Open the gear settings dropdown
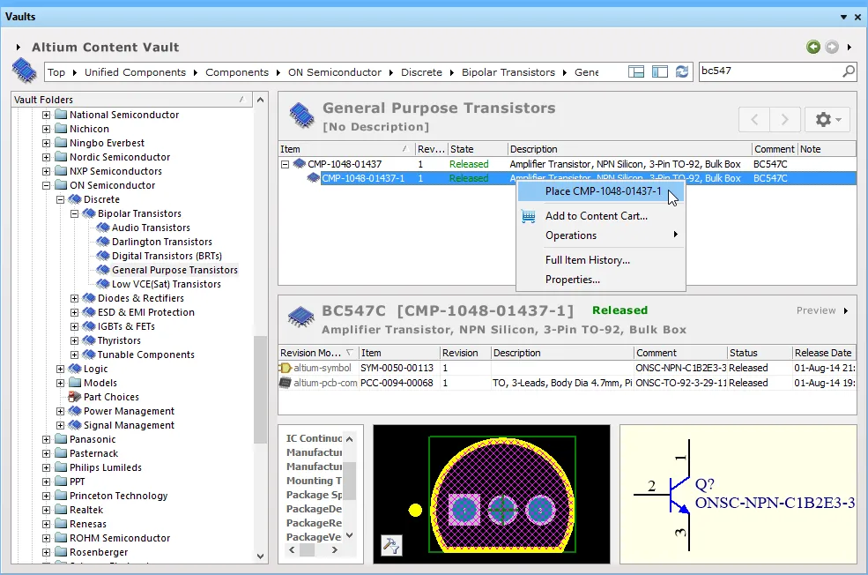 tap(827, 119)
